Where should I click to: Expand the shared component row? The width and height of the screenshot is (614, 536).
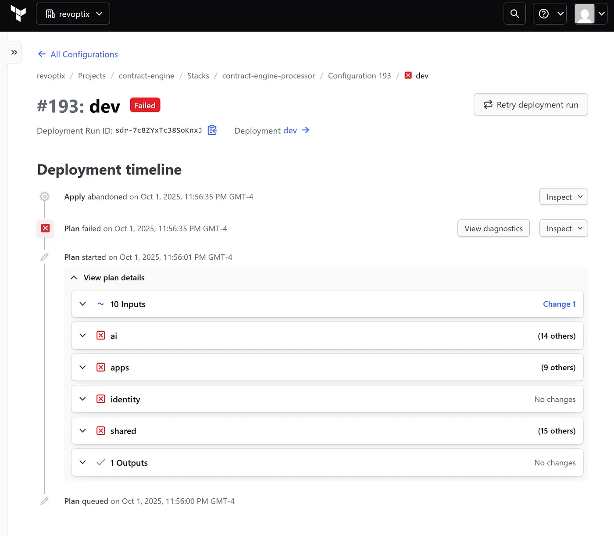tap(82, 431)
